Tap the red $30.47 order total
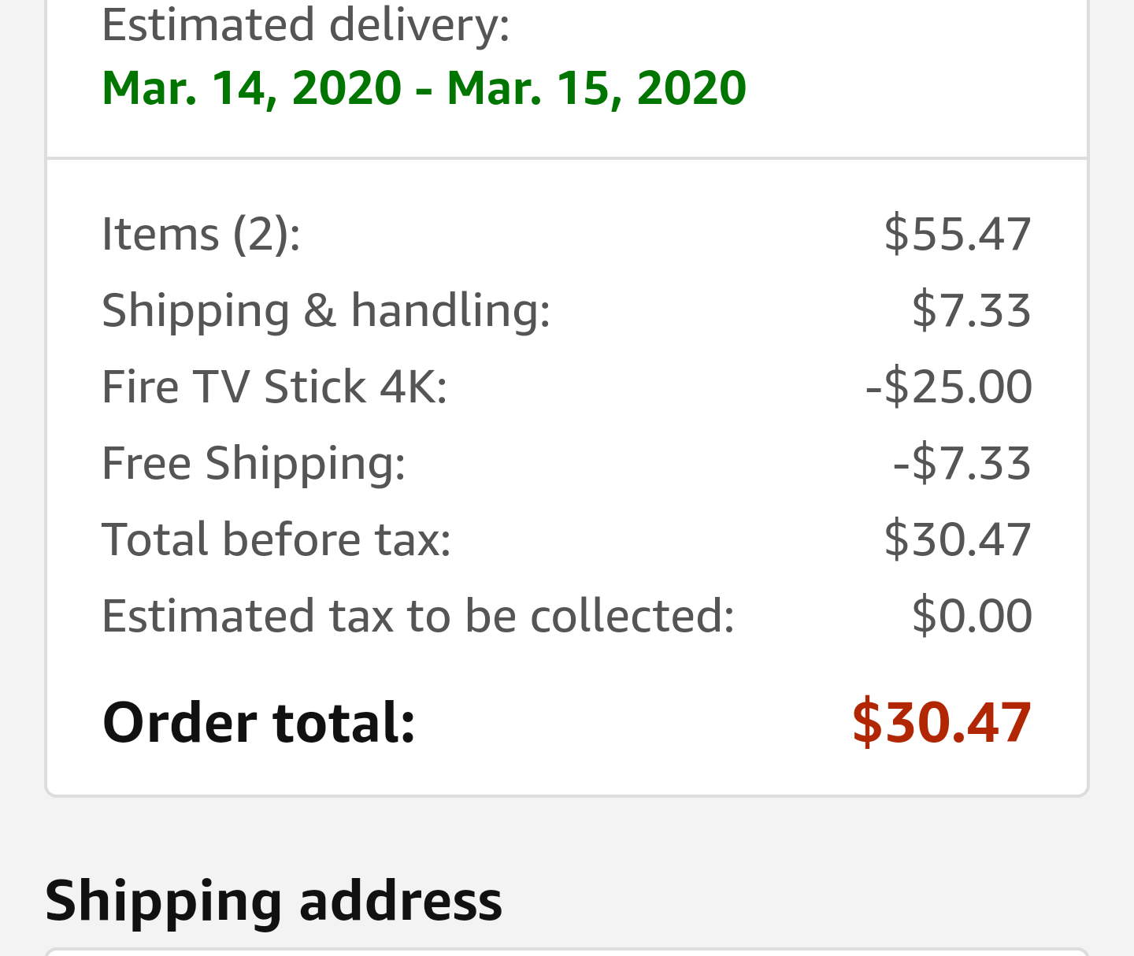The height and width of the screenshot is (956, 1134). click(942, 721)
